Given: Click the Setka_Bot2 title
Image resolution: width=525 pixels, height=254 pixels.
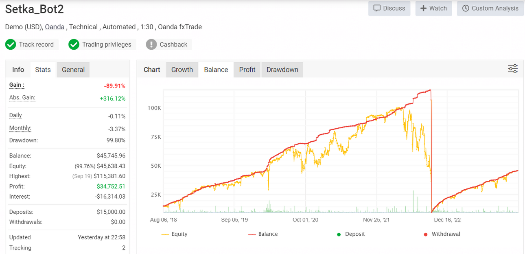Looking at the screenshot, I should 35,9.
